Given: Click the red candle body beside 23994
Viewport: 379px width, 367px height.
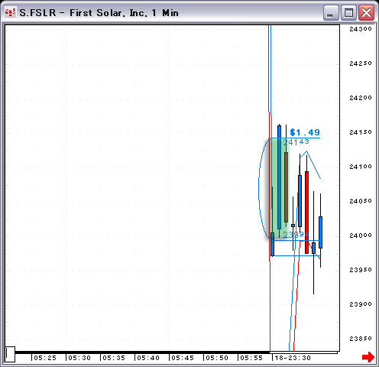Looking at the screenshot, I should click(x=306, y=213).
